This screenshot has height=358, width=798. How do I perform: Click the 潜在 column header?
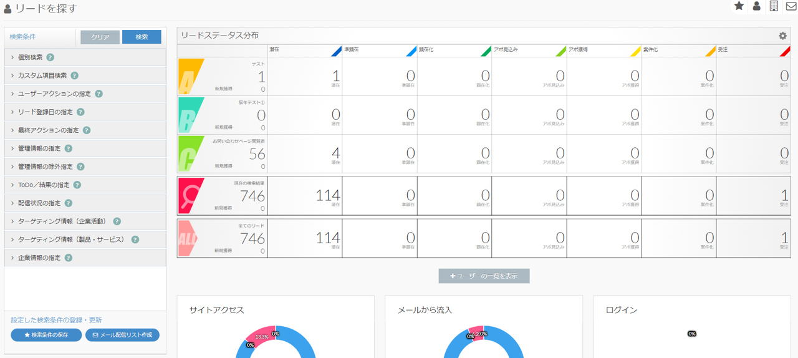pos(305,51)
